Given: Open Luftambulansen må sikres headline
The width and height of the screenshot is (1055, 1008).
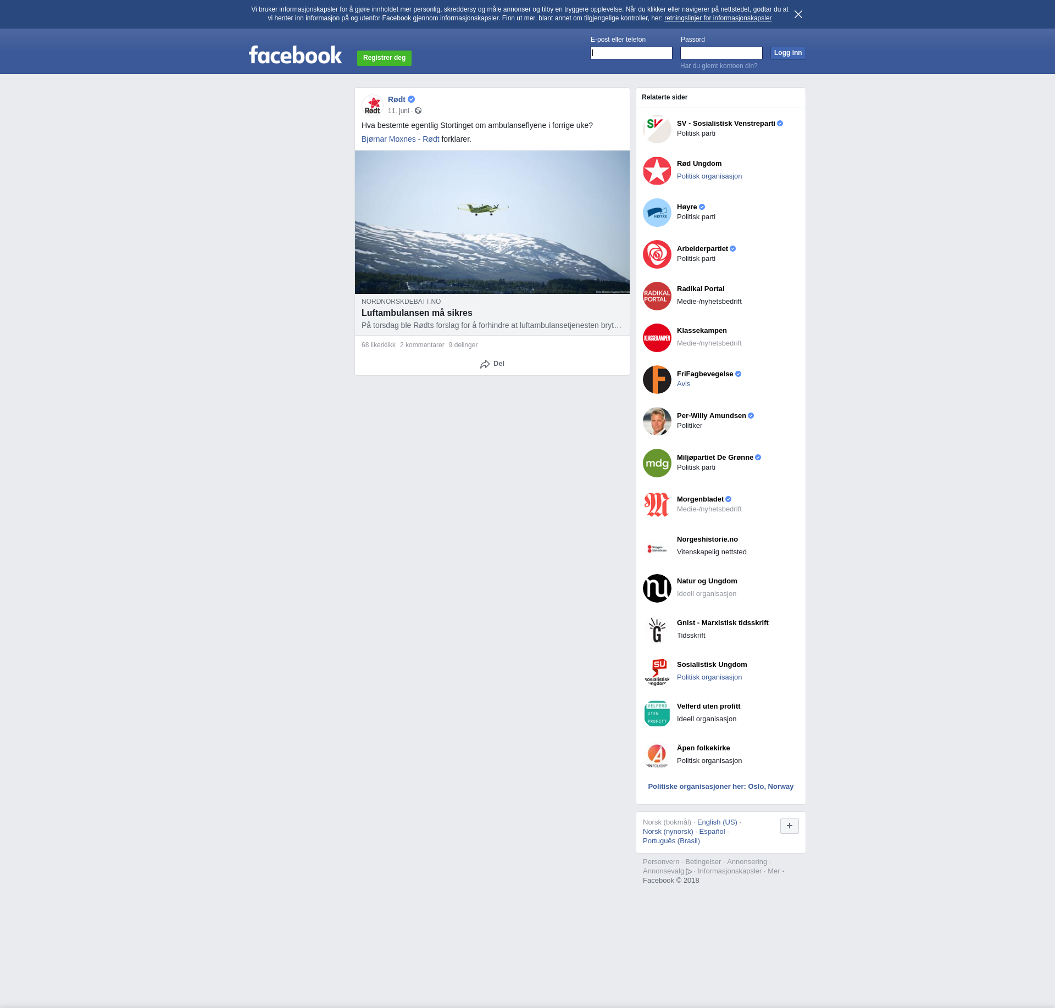Looking at the screenshot, I should (x=417, y=313).
